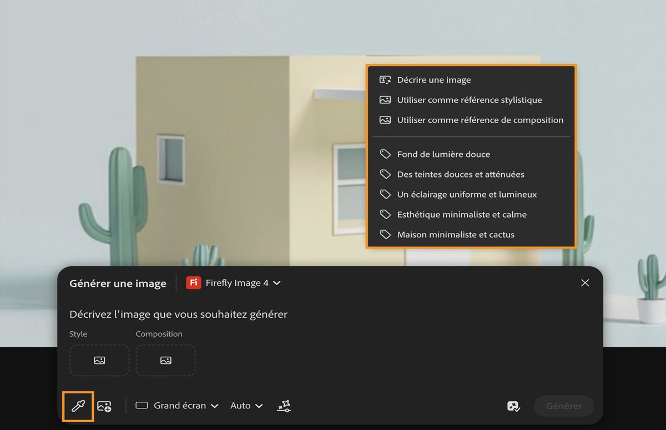Click the Décrire une image icon
This screenshot has width=666, height=430.
pos(385,79)
